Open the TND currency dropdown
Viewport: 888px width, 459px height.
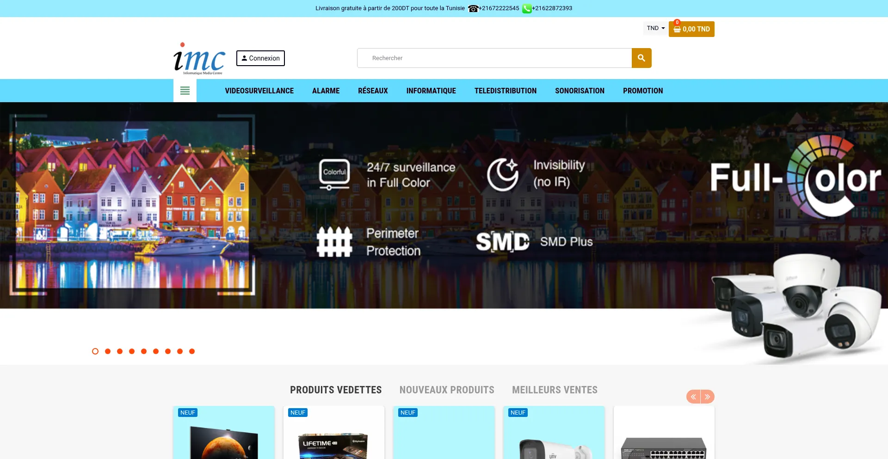tap(656, 28)
